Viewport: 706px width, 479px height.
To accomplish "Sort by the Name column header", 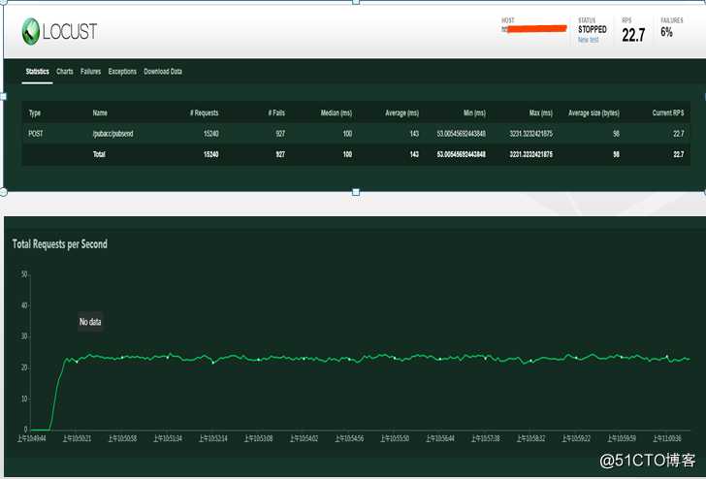I will (x=100, y=112).
